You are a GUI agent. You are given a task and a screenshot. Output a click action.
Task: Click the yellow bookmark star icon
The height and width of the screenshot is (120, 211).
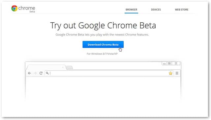point(170,73)
